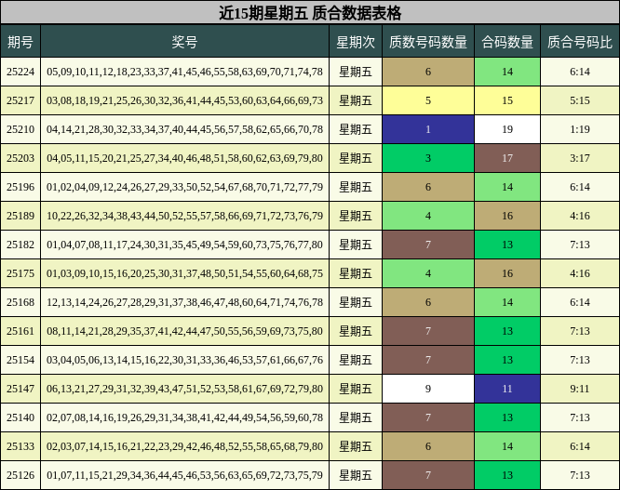620x490 pixels.
Task: Click winning numbers of issue 25140
Action: pos(184,417)
